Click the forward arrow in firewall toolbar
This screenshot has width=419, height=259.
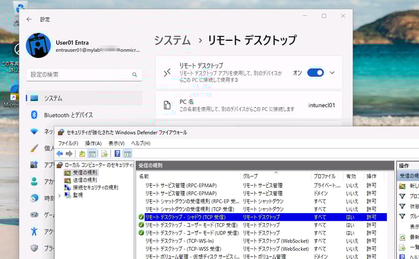pos(69,154)
